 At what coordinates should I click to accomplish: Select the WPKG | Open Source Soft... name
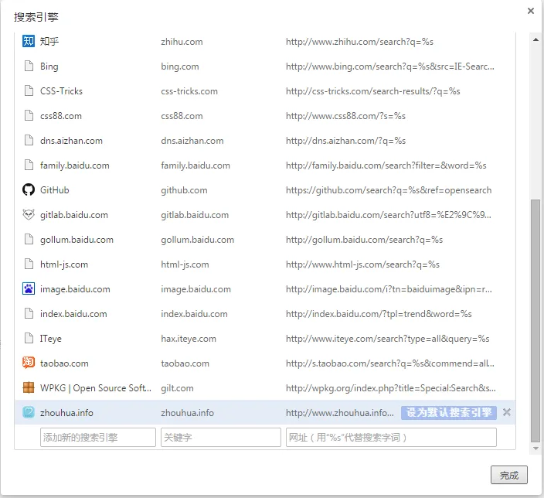point(96,388)
